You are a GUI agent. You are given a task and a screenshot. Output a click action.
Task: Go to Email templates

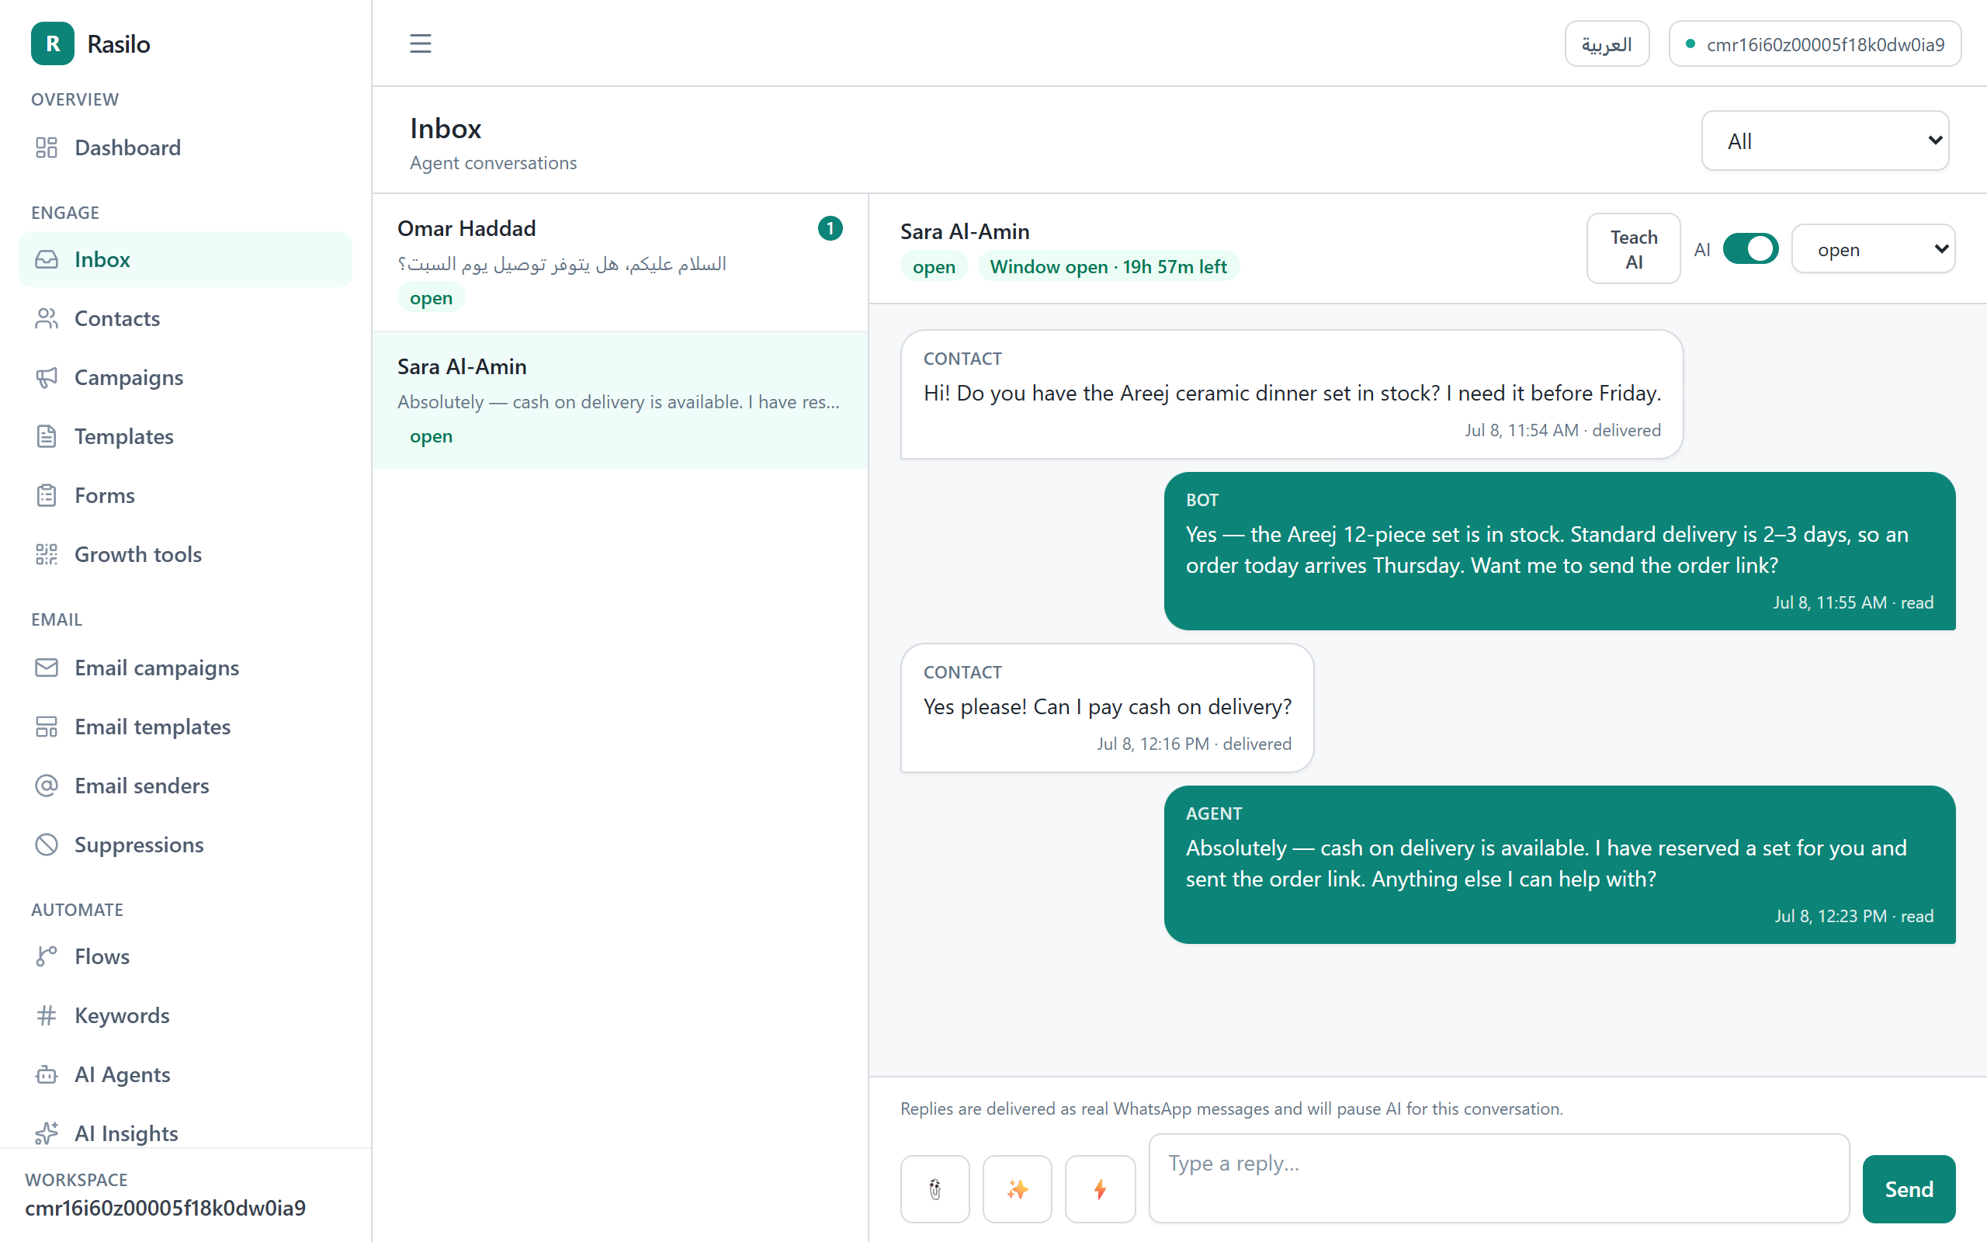pos(186,726)
